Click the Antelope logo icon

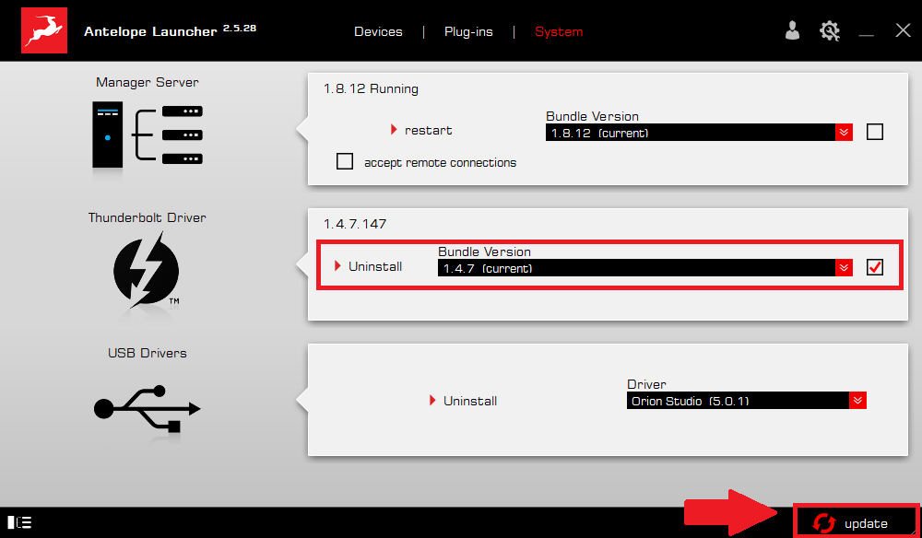[42, 29]
